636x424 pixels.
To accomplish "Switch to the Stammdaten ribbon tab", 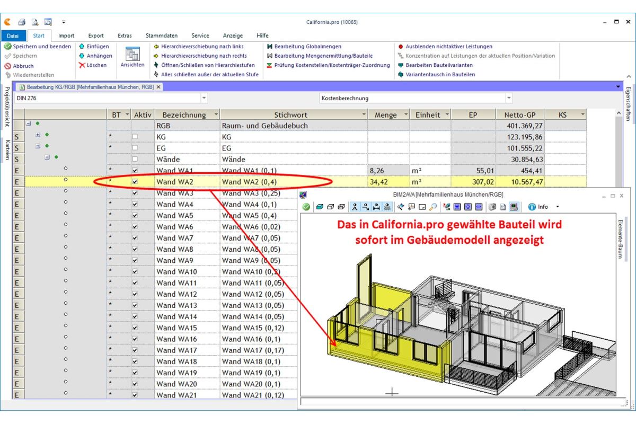I will (162, 36).
